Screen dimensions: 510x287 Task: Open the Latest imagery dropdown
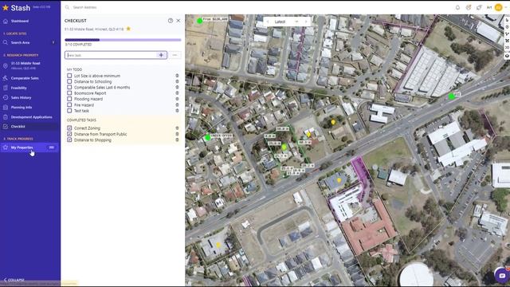[x=286, y=22]
